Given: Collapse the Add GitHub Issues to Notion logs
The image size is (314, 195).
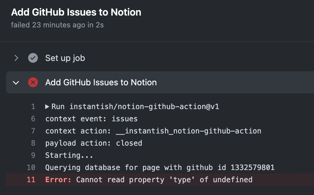Looking at the screenshot, I should pyautogui.click(x=16, y=82).
